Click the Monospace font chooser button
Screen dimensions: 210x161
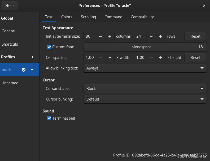[x=145, y=47]
